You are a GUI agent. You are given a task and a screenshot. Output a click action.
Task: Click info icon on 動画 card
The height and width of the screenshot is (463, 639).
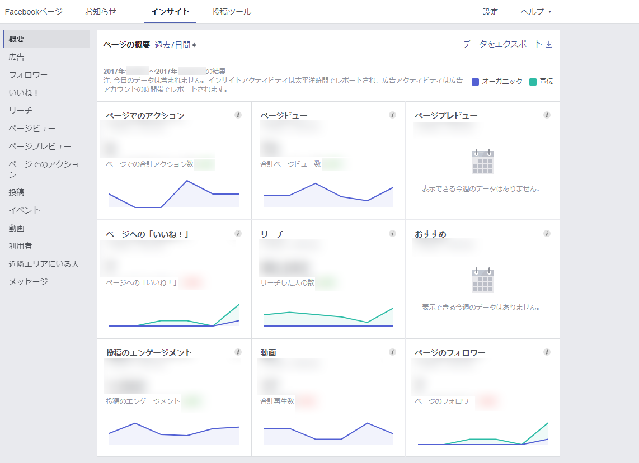coord(392,352)
